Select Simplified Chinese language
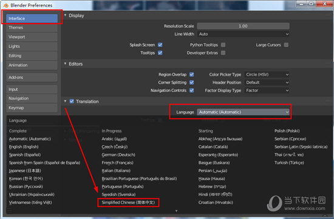This screenshot has width=334, height=219. pyautogui.click(x=128, y=203)
